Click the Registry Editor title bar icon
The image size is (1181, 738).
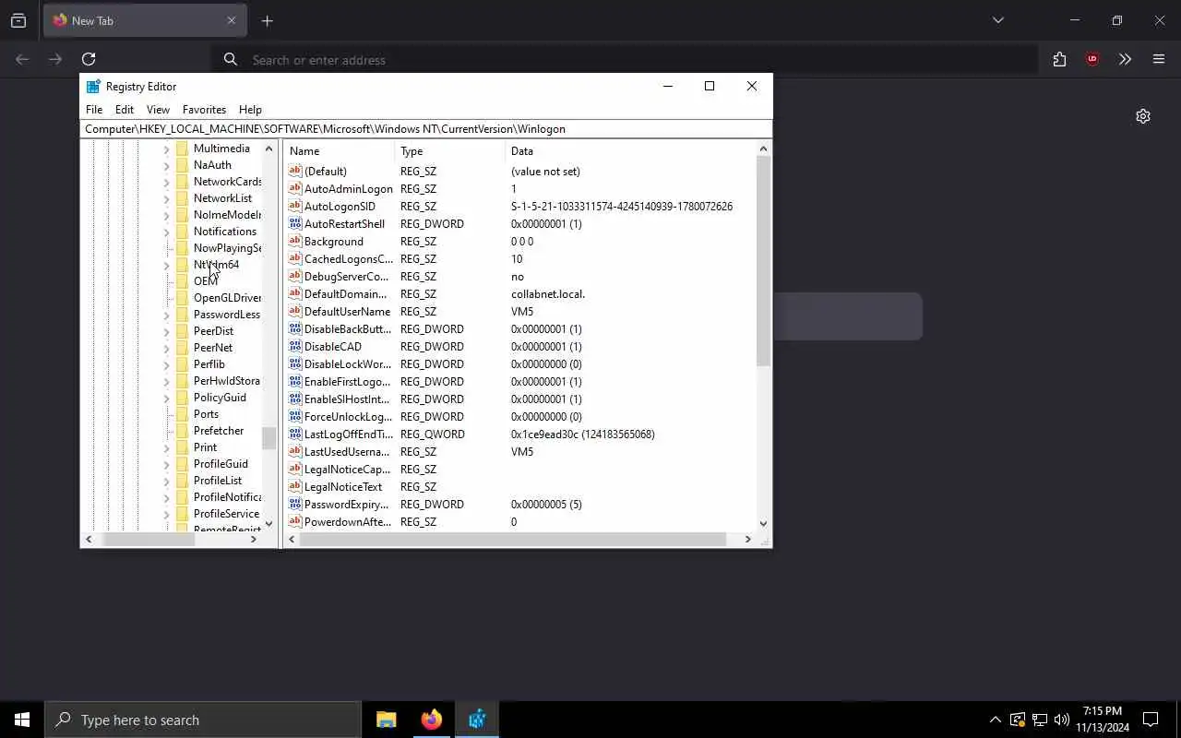coord(93,86)
